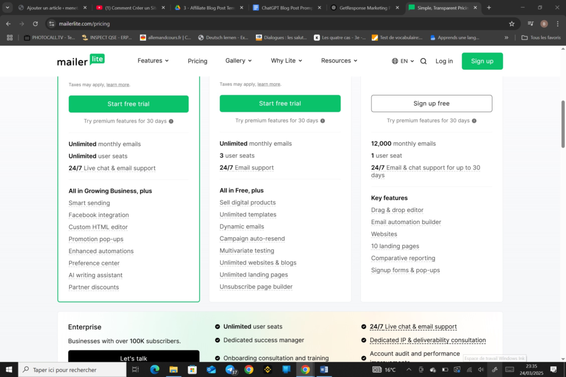Open Word from taskbar

point(324,369)
